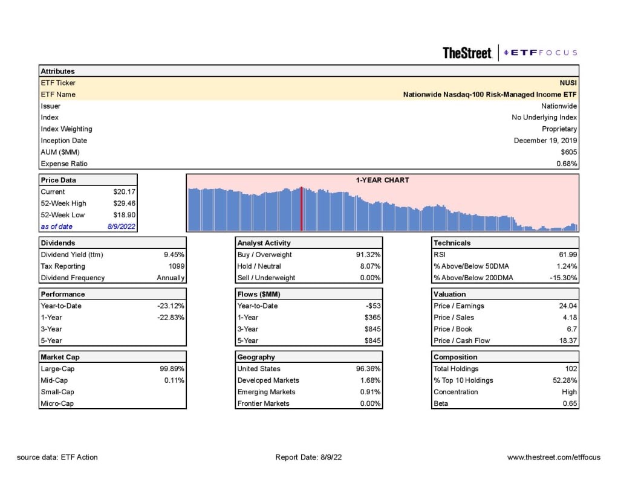Viewport: 618px width, 477px height.
Task: Click the ETF Focus diamond icon
Action: tap(506, 53)
